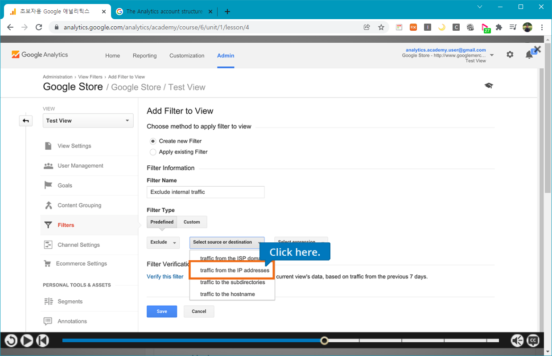Screen dimensions: 552x356
Task: Click the Segments icon
Action: click(x=48, y=302)
